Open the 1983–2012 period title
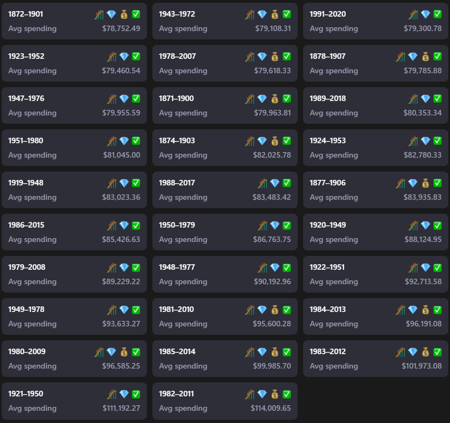This screenshot has width=450, height=423. tap(328, 352)
